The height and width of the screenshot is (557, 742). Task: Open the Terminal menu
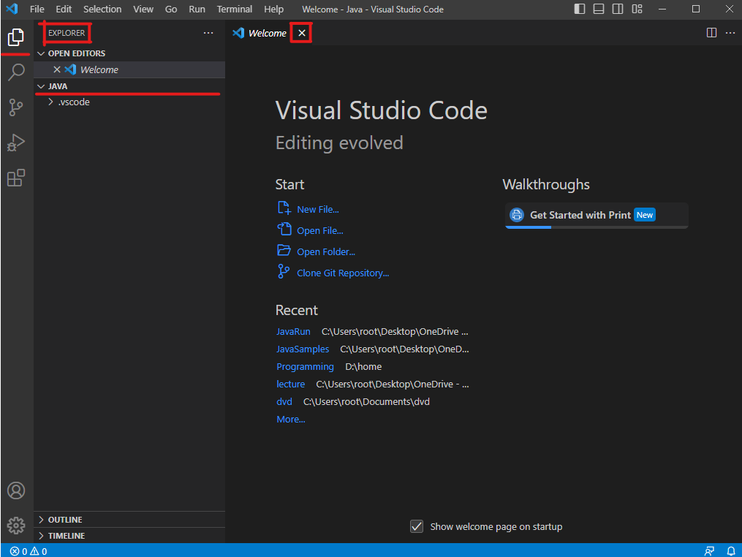click(x=234, y=10)
